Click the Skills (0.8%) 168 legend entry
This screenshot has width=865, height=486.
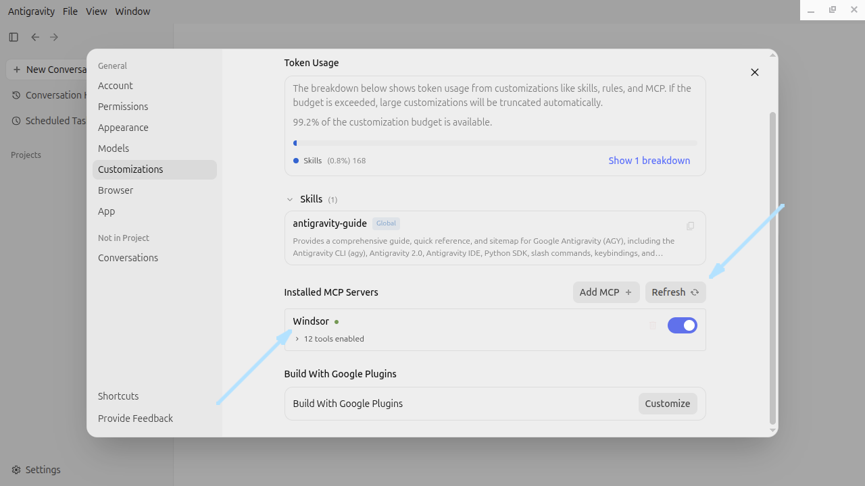330,161
